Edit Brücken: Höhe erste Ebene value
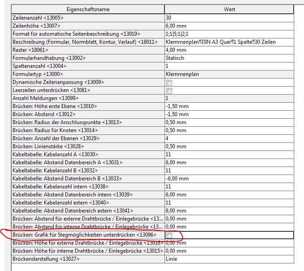This screenshot has width=304, height=271. coord(229,106)
